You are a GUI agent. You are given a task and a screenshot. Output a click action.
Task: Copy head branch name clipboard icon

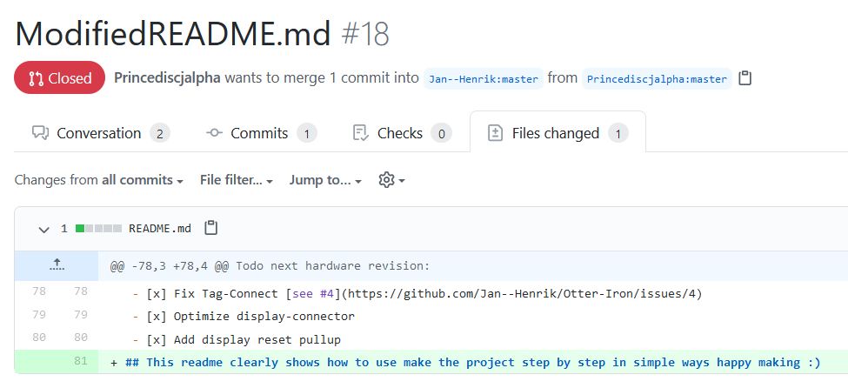coord(745,78)
